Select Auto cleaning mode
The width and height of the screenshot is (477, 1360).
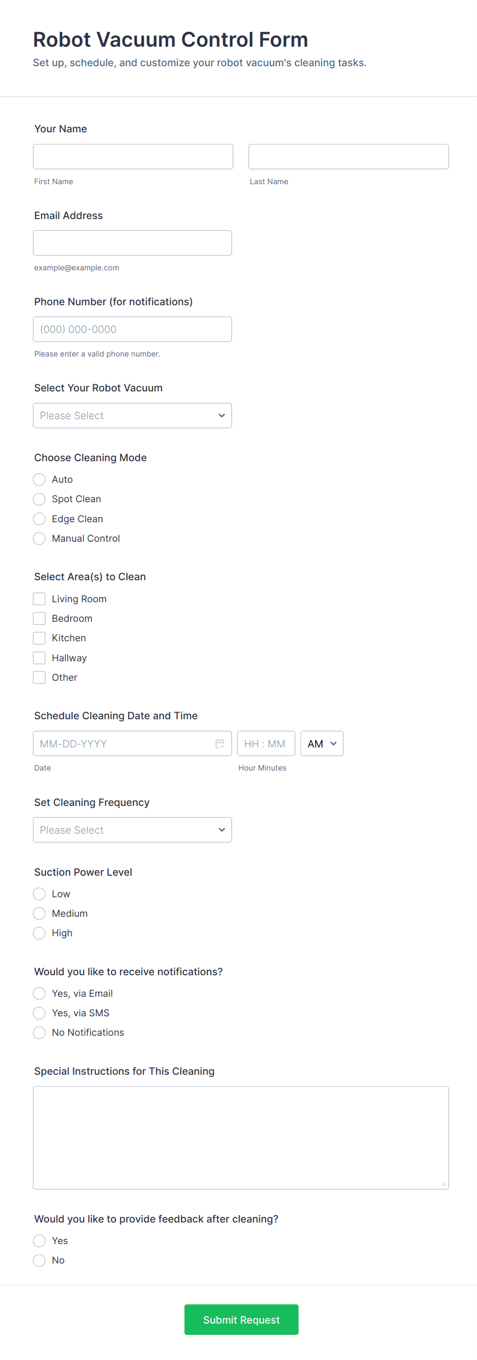coord(39,479)
